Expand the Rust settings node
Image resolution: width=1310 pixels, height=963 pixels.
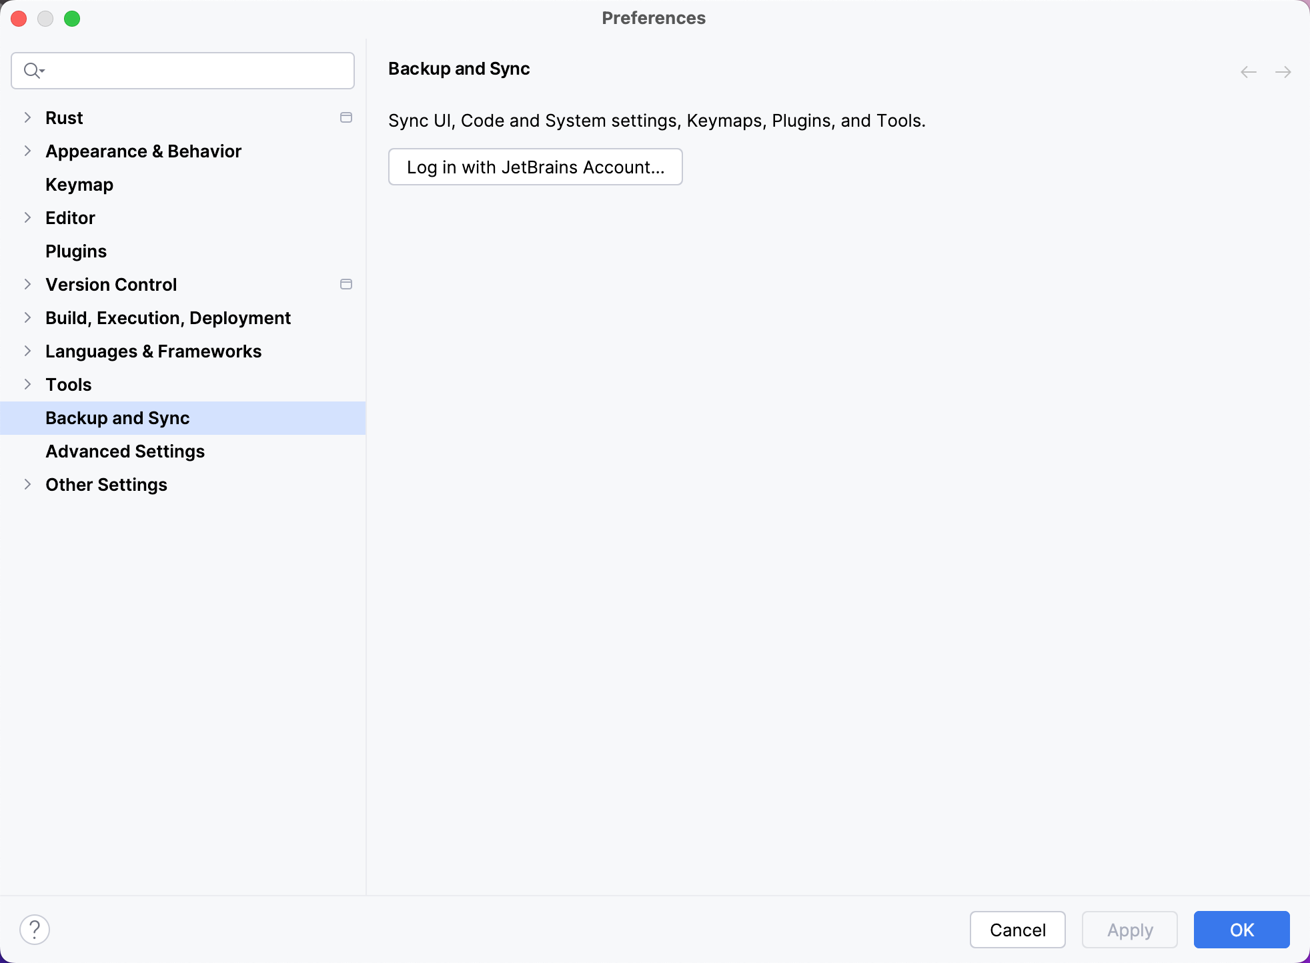[27, 117]
